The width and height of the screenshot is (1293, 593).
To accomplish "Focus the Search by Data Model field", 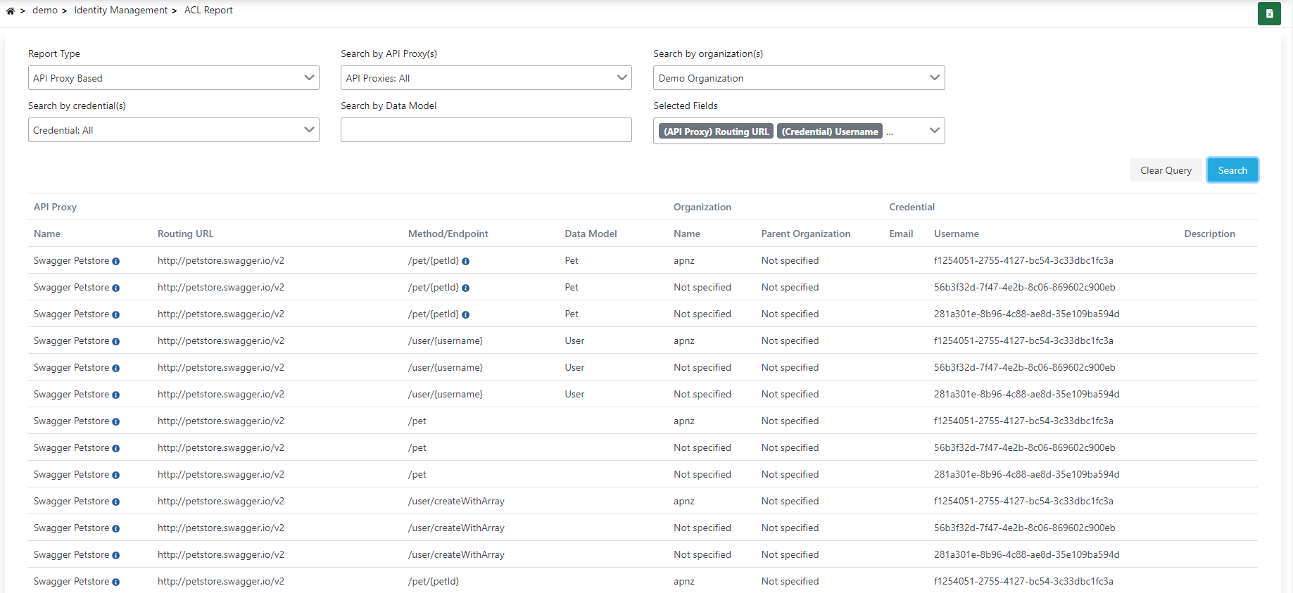I will coord(486,130).
